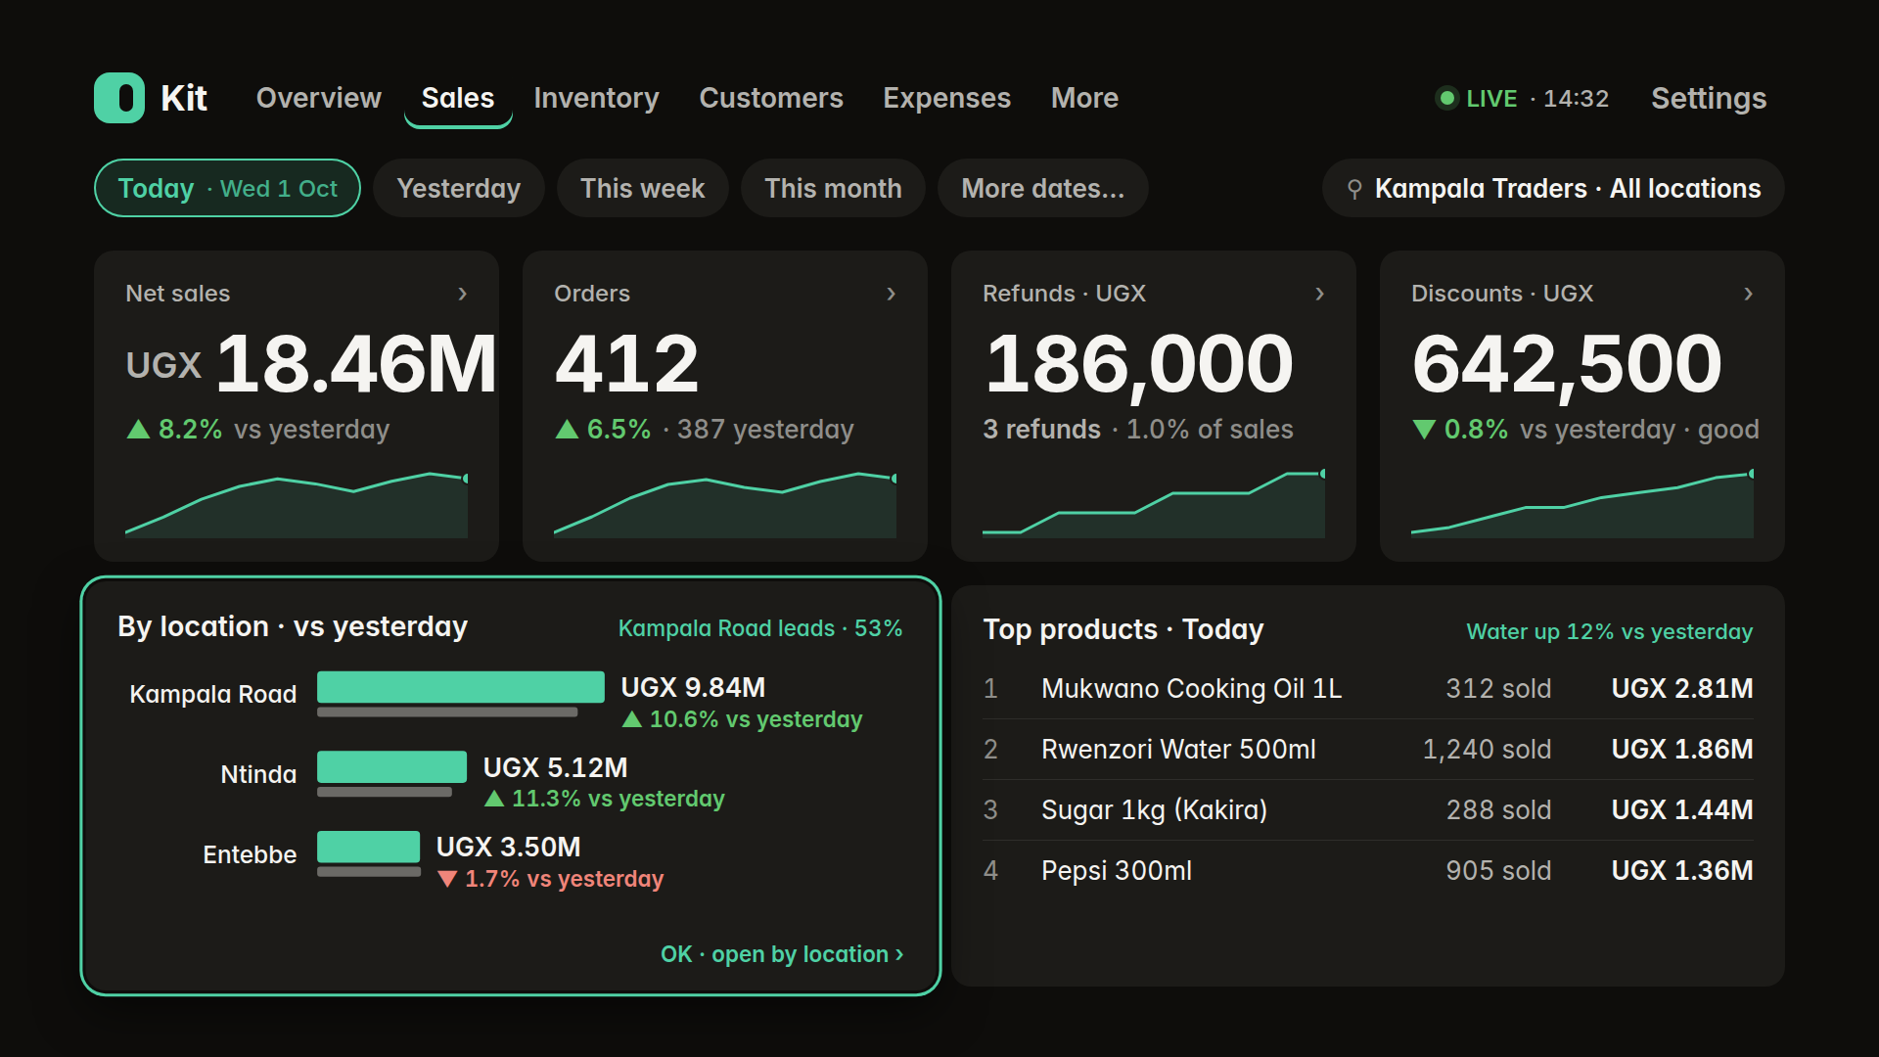Expand the Net sales card chevron
Image resolution: width=1879 pixels, height=1057 pixels.
(x=463, y=294)
